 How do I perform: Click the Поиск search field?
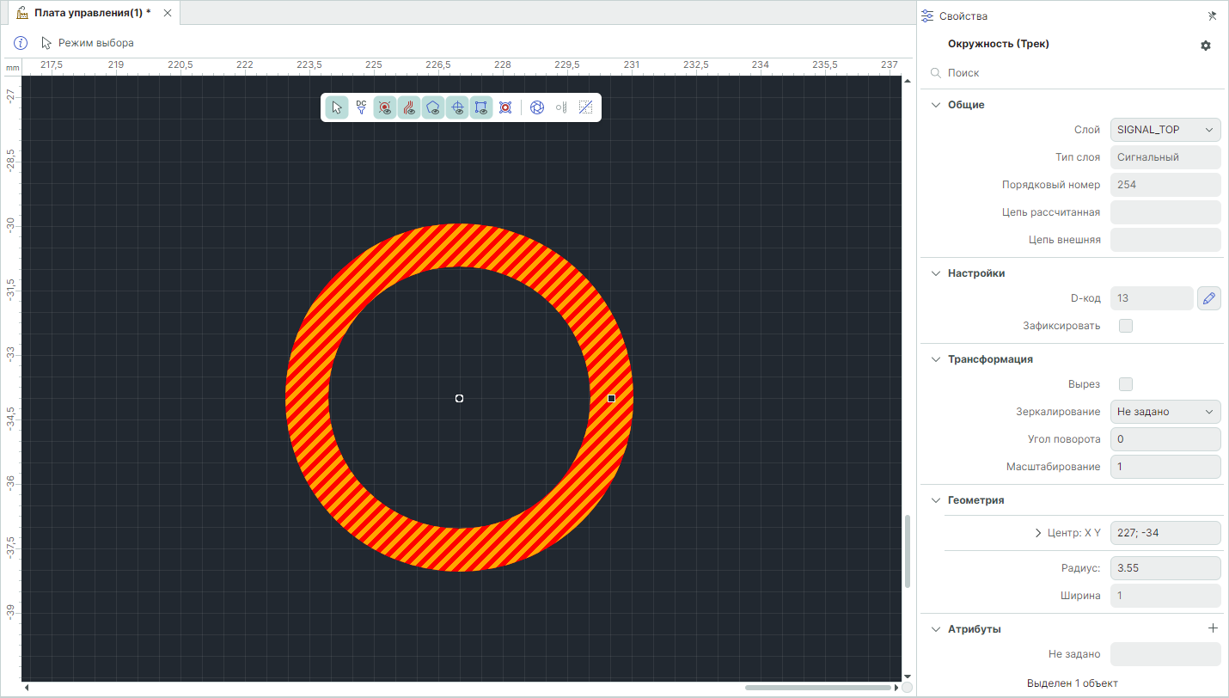1074,73
